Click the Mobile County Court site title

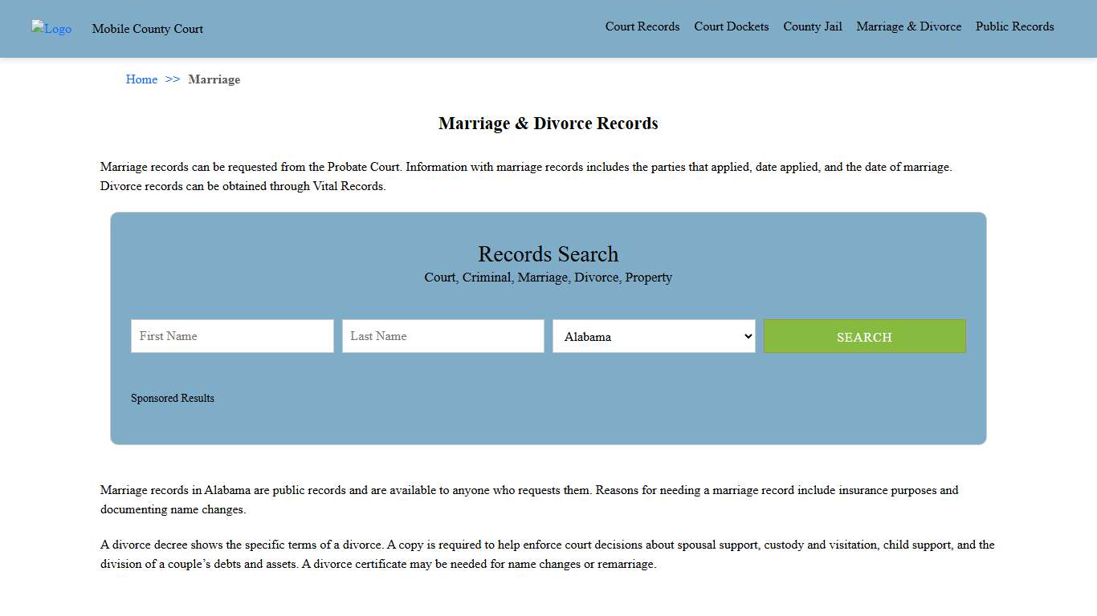(148, 29)
